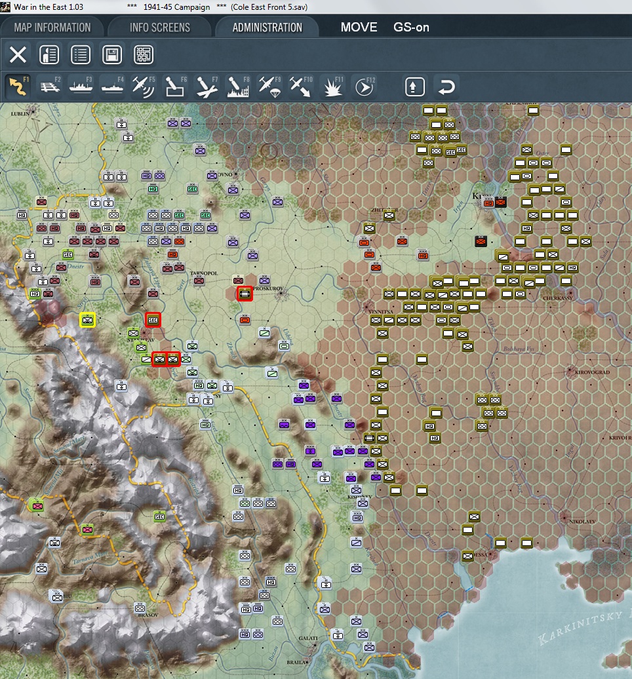
Task: Select F5 air recon mode
Action: pos(144,86)
